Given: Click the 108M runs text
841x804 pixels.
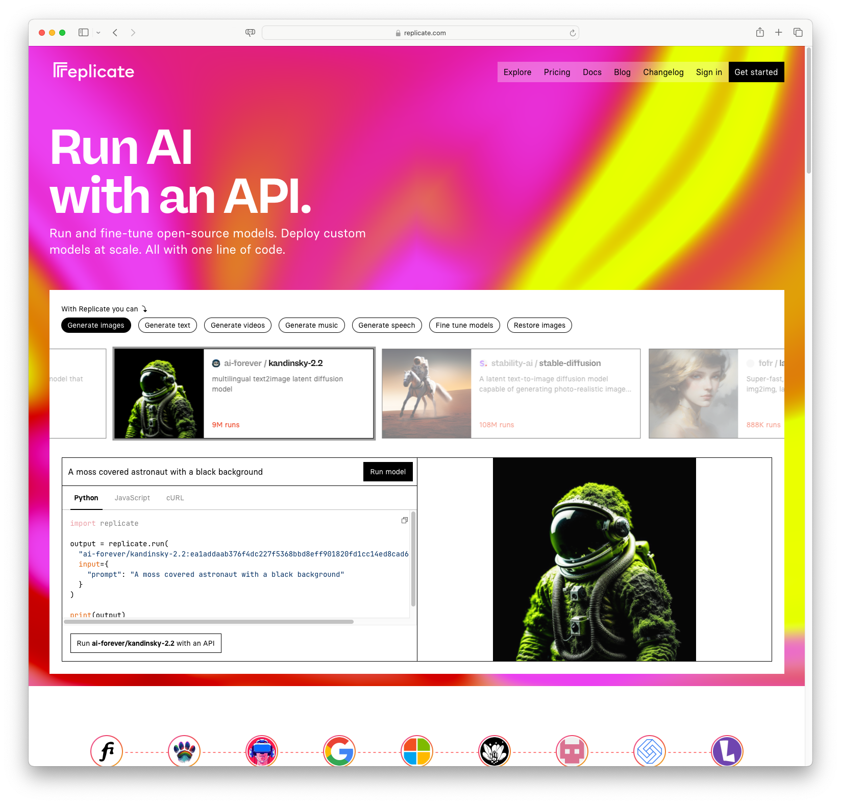Looking at the screenshot, I should 497,425.
